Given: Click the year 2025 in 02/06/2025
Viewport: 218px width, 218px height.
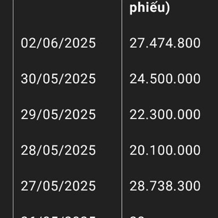Looking at the screenshot, I should [x=80, y=43].
